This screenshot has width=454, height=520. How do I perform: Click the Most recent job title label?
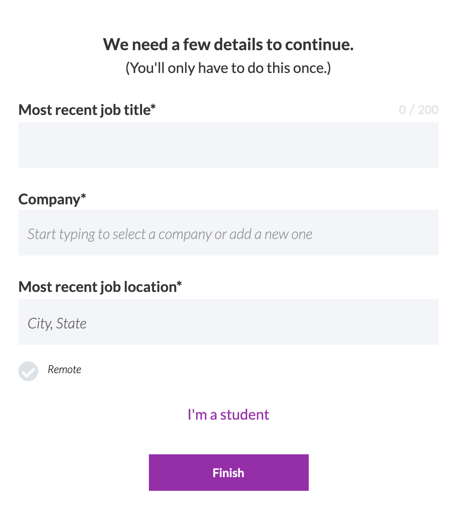87,110
